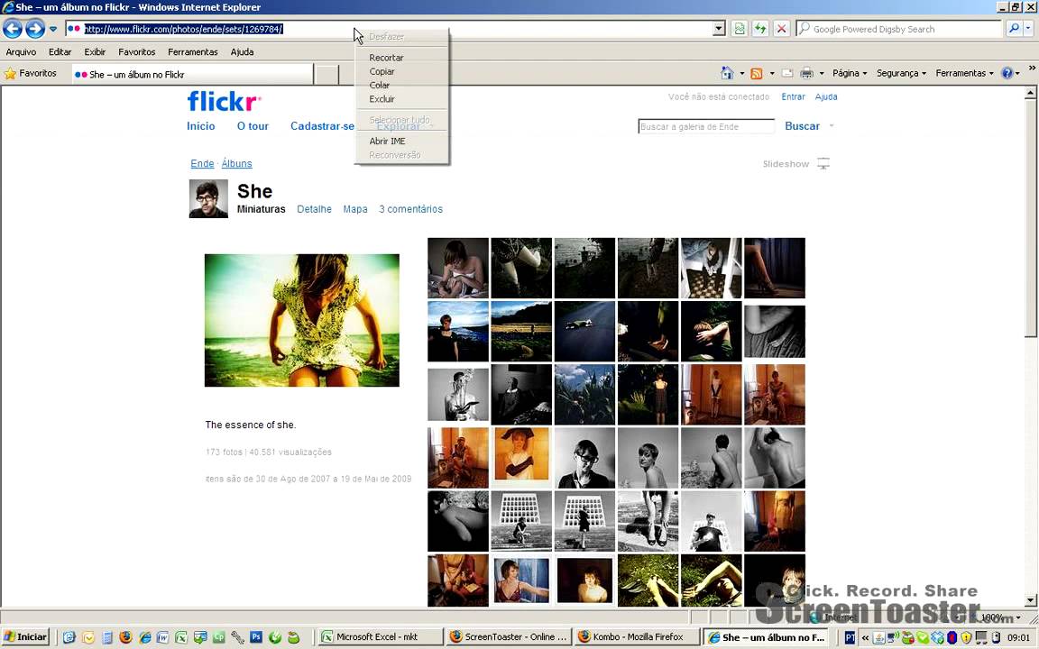
Task: Expand the Segurança command menu
Action: pyautogui.click(x=901, y=74)
